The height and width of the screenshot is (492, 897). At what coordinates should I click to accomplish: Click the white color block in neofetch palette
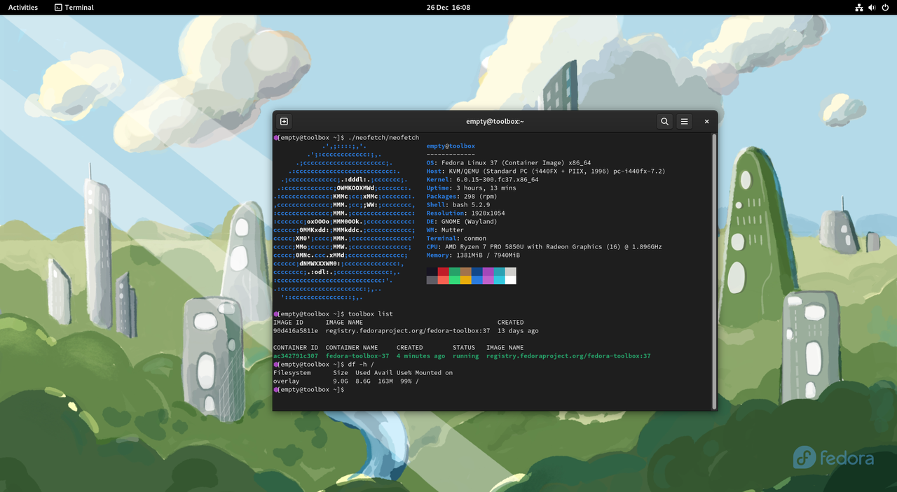[x=511, y=280]
